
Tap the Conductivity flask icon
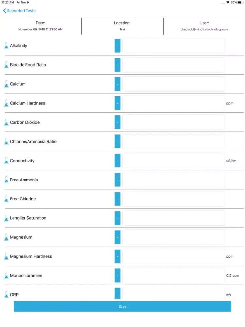click(6, 161)
